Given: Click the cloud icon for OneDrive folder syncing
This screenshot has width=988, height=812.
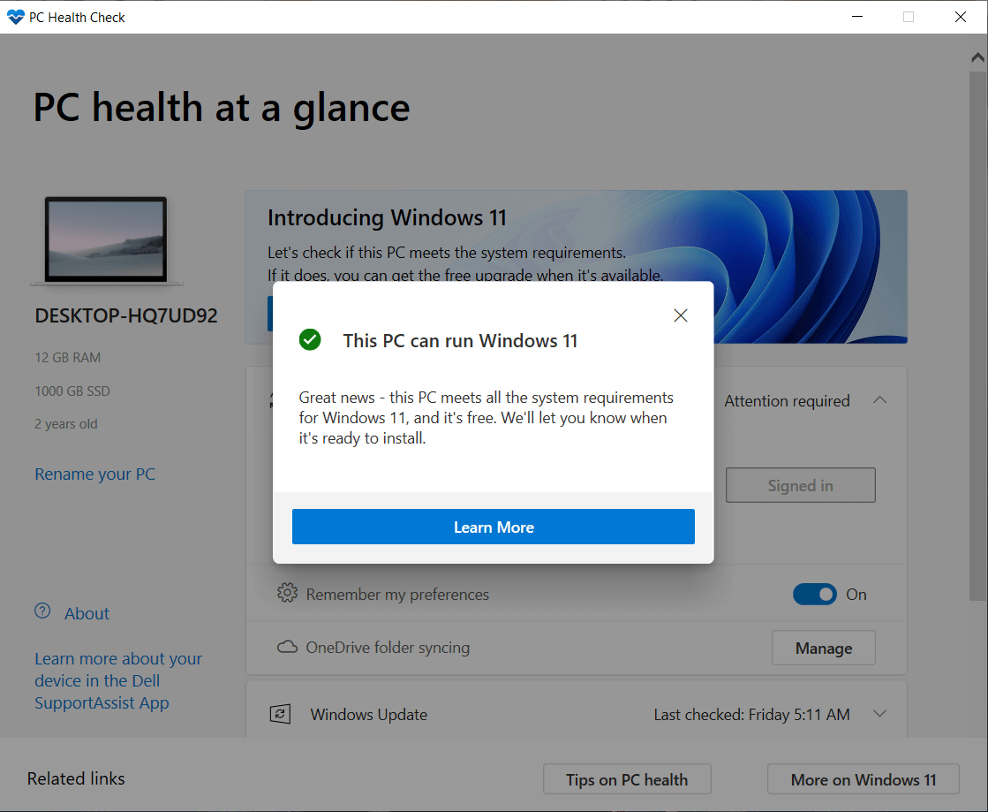Looking at the screenshot, I should pyautogui.click(x=287, y=647).
